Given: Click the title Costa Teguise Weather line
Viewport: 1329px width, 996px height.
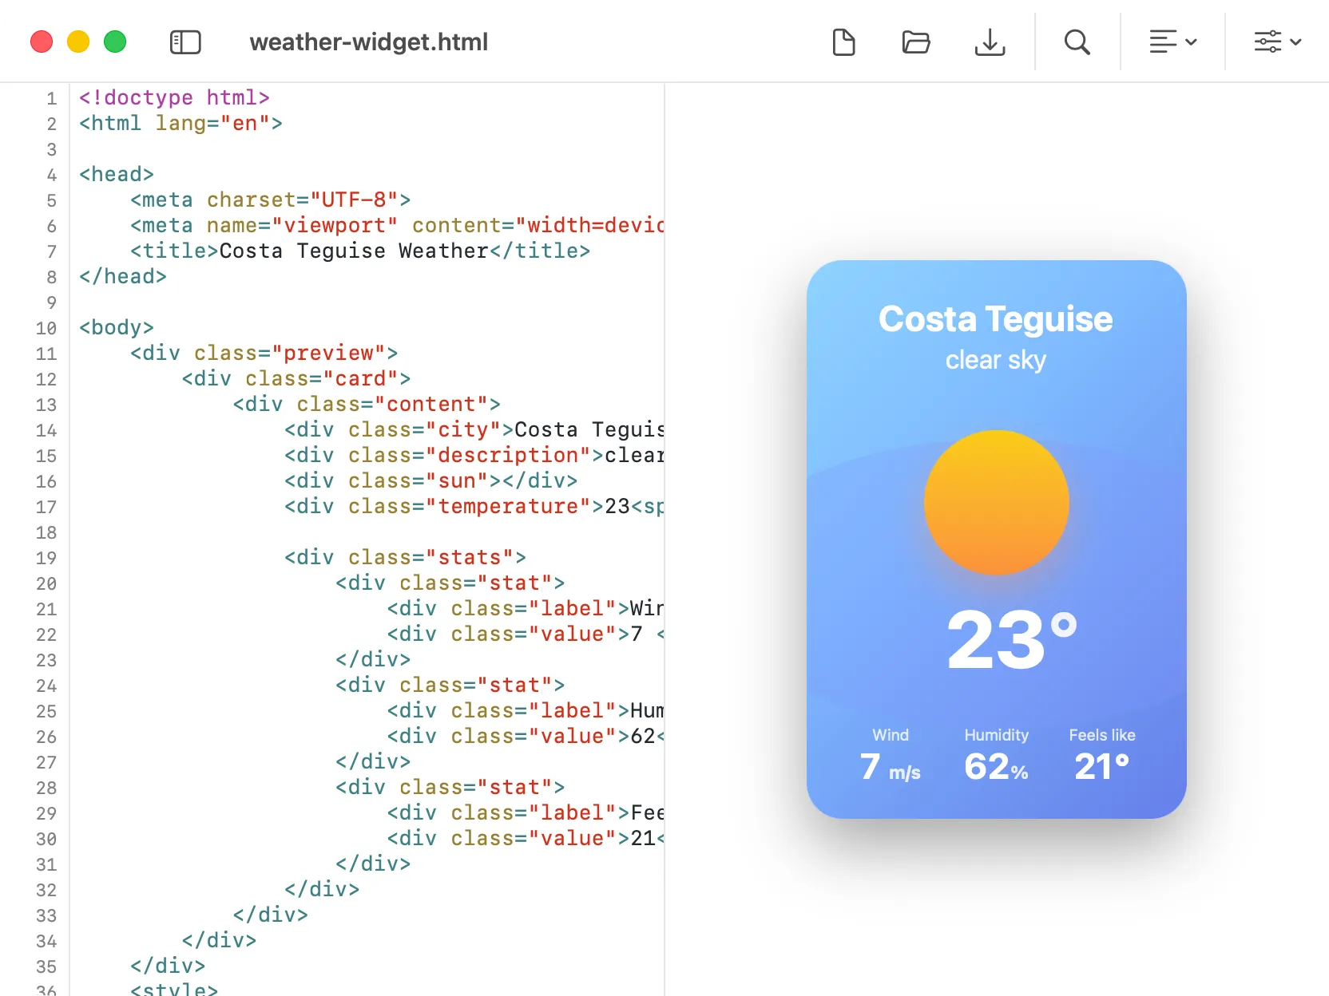Looking at the screenshot, I should (360, 251).
